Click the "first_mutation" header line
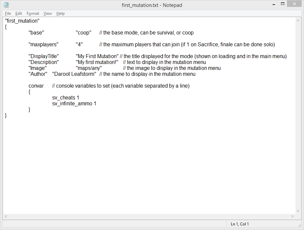Screen dimensions: 304x230 coord(22,21)
